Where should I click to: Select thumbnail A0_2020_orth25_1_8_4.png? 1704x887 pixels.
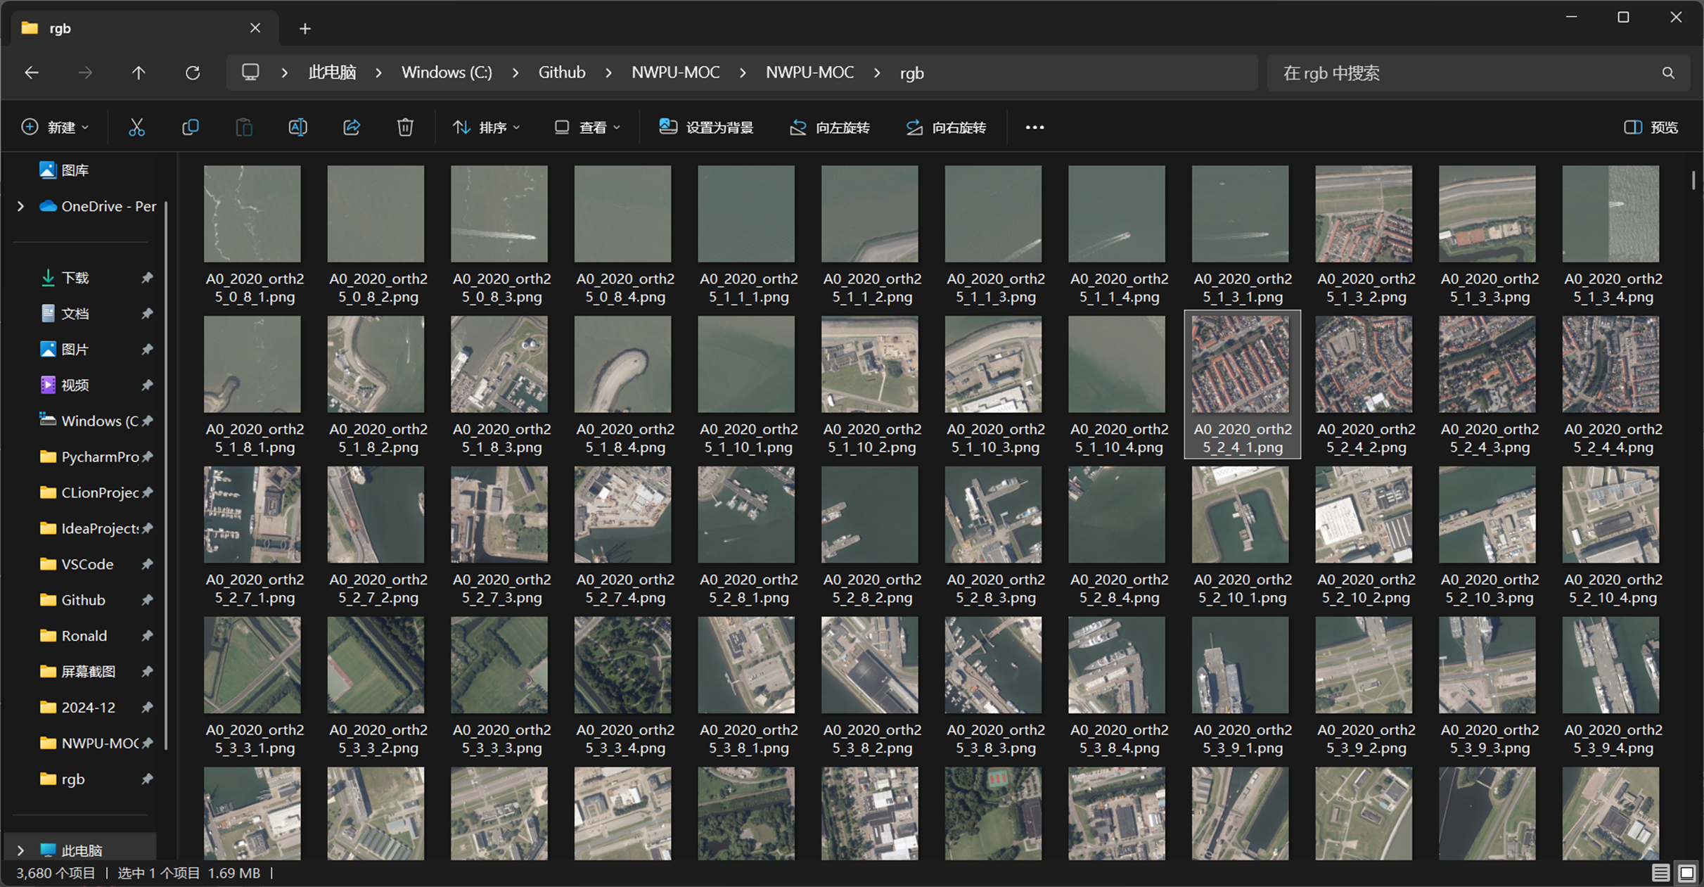[623, 364]
